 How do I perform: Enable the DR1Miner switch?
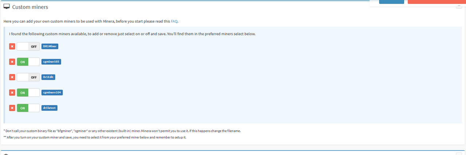point(28,46)
